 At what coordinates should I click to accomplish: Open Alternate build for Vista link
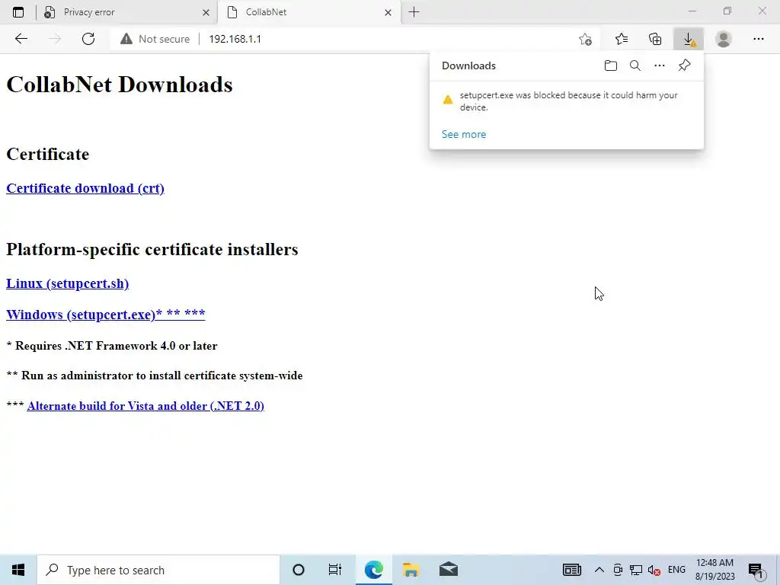[145, 406]
